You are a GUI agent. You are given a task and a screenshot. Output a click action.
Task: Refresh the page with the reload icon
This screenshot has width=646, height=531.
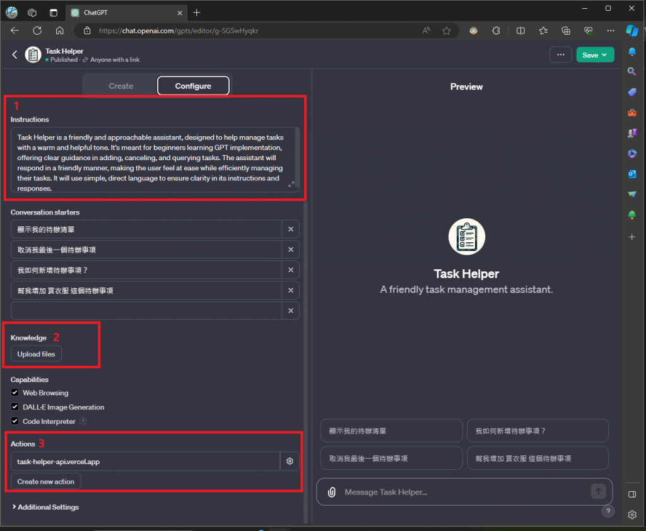(x=37, y=30)
